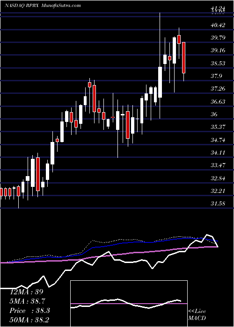
Task: Click the 36 price axis label
Action: (214, 114)
